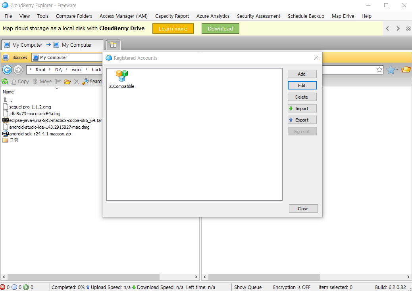
Task: Click the Learn more banner button
Action: (x=173, y=29)
